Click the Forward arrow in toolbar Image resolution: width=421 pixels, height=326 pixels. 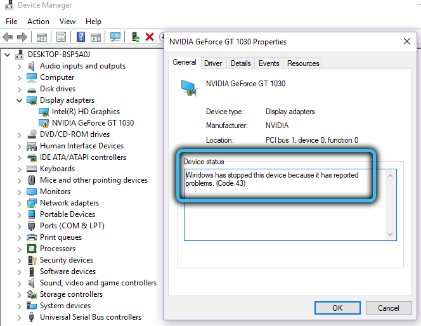coord(23,37)
